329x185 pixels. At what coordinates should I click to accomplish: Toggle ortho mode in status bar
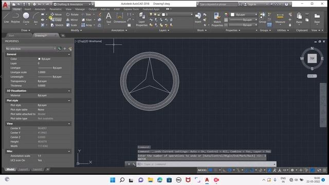(x=224, y=170)
